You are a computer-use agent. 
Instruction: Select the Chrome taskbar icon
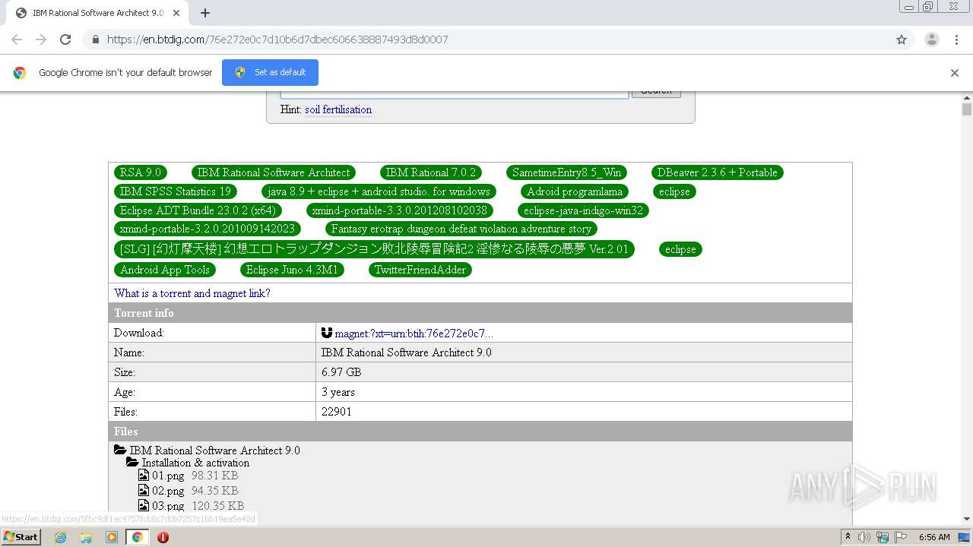pyautogui.click(x=137, y=537)
